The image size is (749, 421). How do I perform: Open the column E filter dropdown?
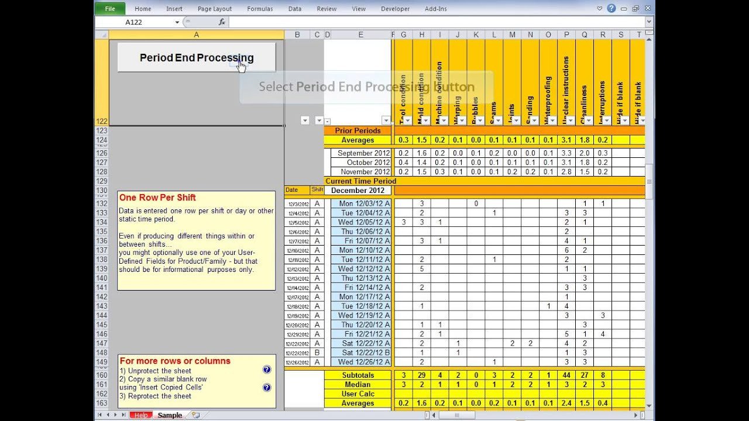click(x=386, y=120)
